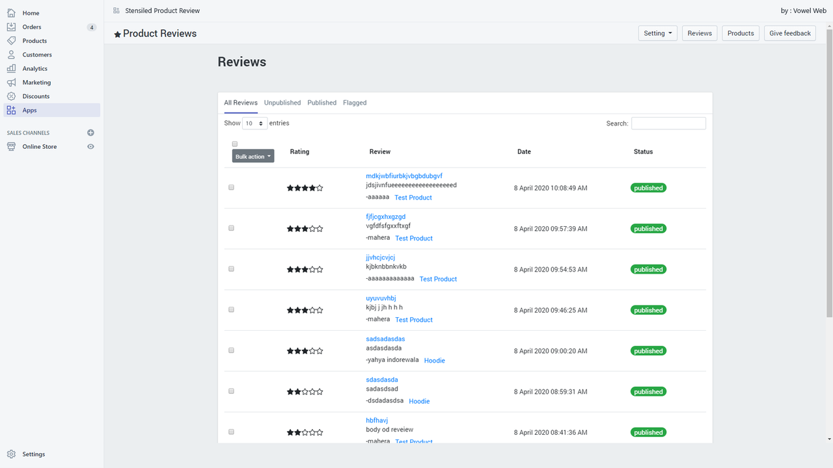Switch to the Unpublished tab
This screenshot has width=833, height=468.
click(x=282, y=103)
